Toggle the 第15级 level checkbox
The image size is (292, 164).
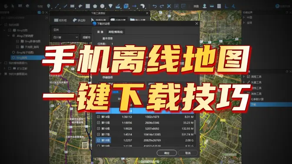(98, 122)
